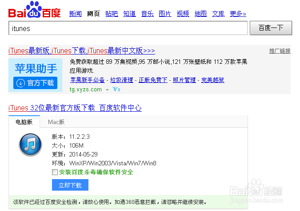Open the 贴吧 navigation link
The image size is (300, 211).
(112, 14)
